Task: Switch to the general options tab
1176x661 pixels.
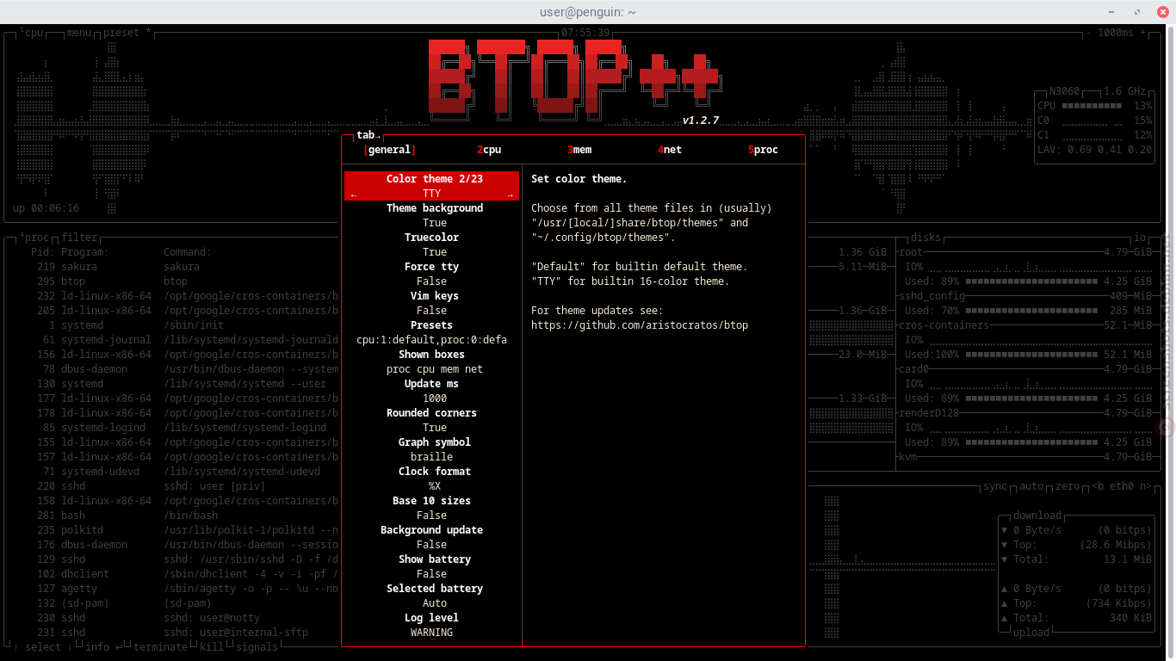Action: (x=389, y=150)
